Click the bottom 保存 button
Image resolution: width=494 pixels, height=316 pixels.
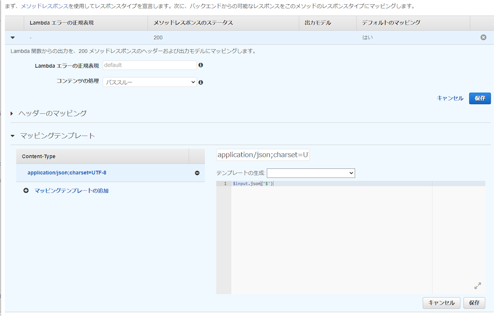pos(474,303)
